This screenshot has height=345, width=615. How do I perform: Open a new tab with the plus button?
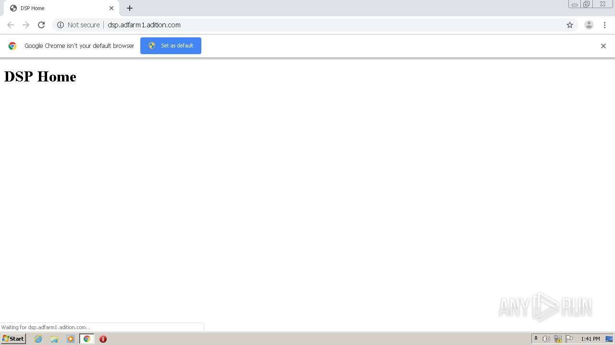pyautogui.click(x=130, y=8)
